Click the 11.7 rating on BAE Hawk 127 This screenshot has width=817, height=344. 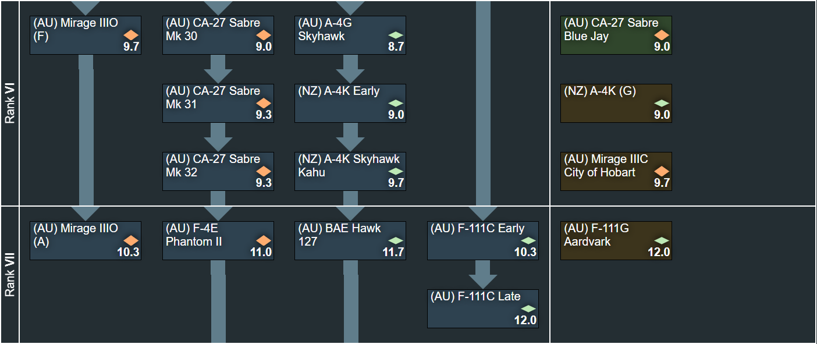(x=393, y=252)
